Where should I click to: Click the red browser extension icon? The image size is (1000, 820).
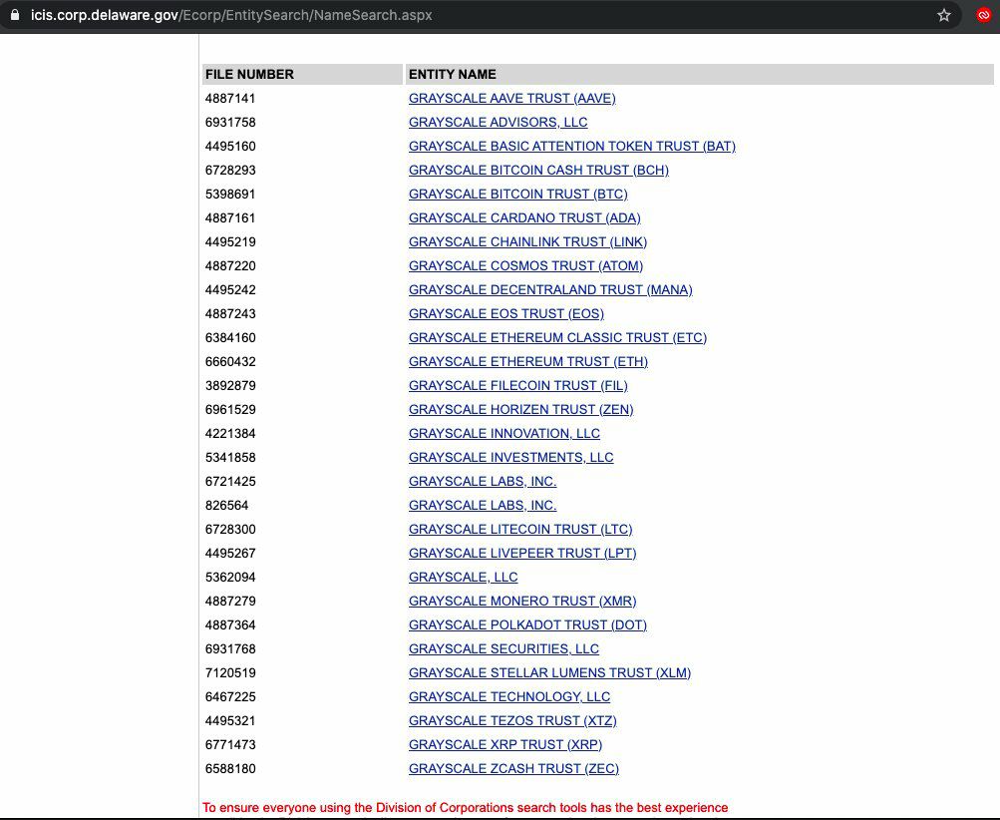983,15
